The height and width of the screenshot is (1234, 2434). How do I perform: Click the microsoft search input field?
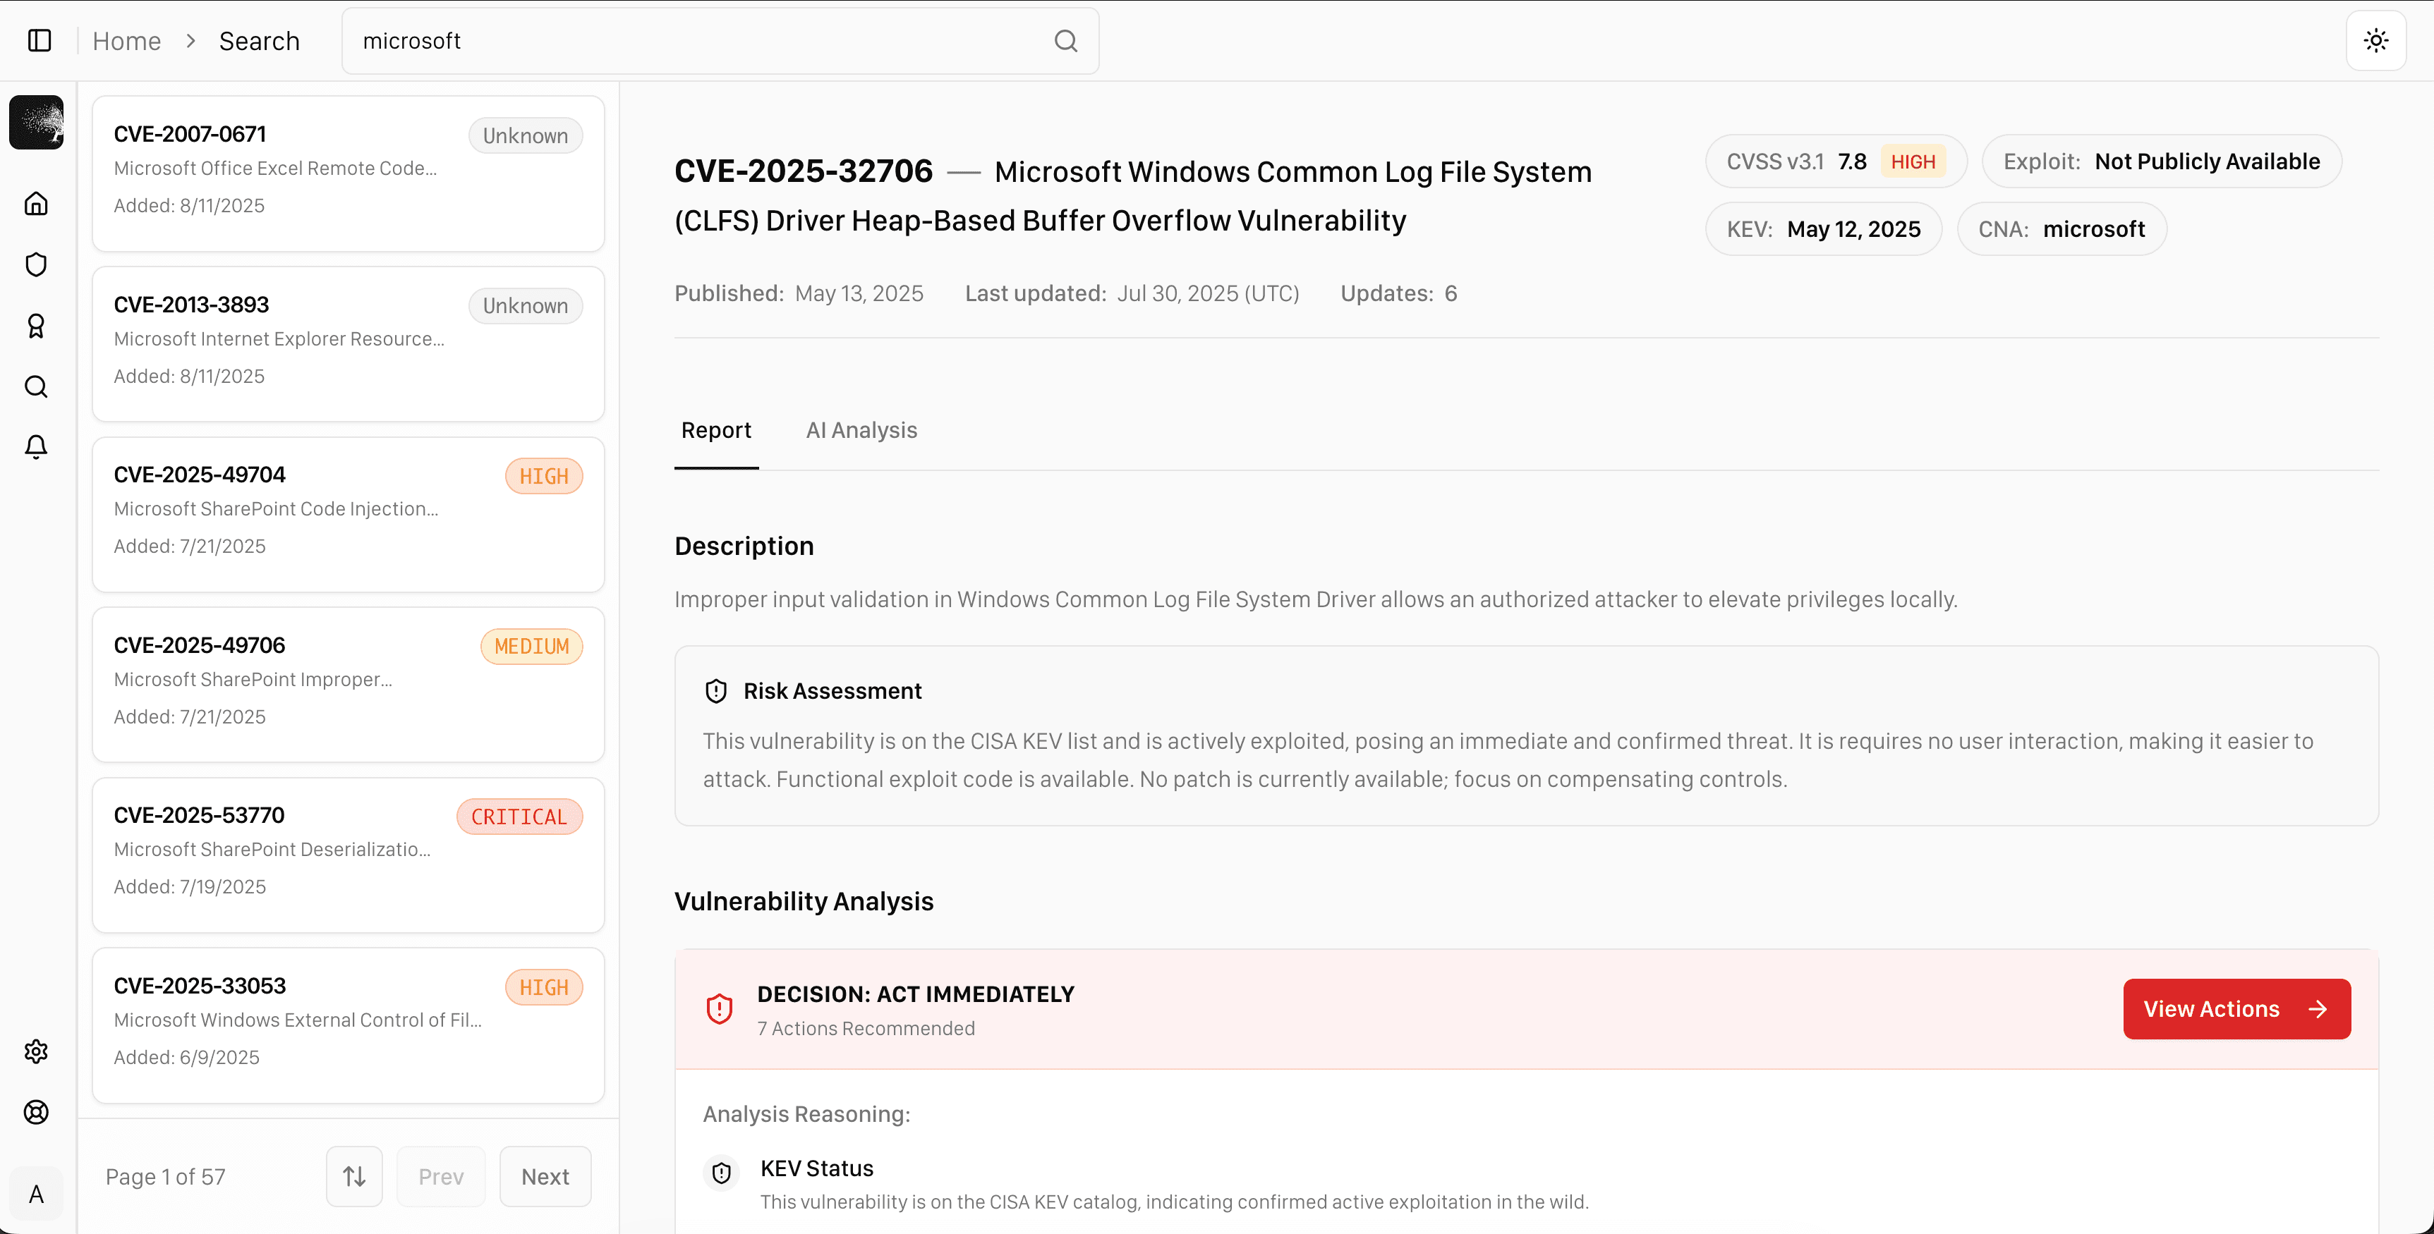(x=699, y=41)
